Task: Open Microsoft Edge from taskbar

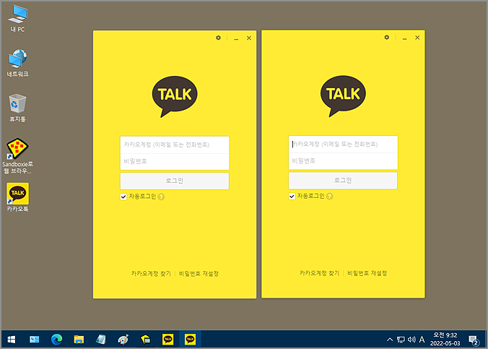Action: point(56,340)
